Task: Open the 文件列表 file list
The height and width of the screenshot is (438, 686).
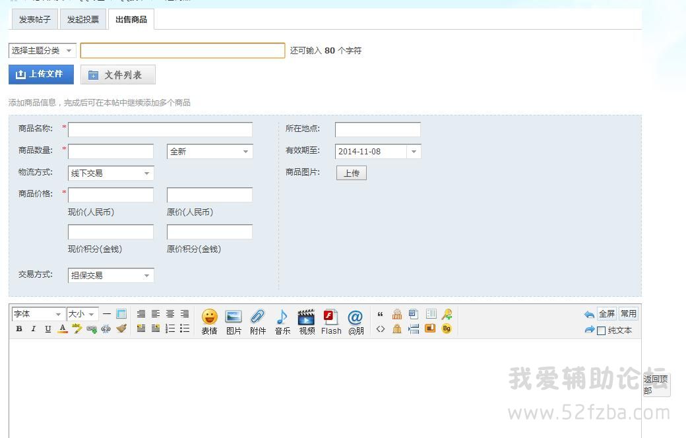Action: (x=118, y=75)
